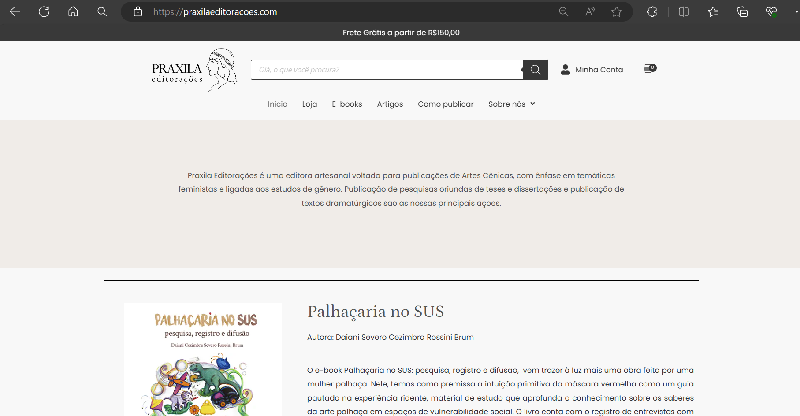Open the browser extensions puzzle icon
Image resolution: width=800 pixels, height=416 pixels.
click(652, 12)
